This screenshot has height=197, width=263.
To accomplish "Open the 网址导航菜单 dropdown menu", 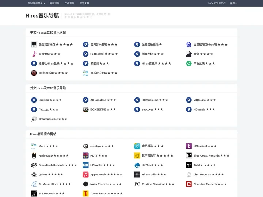I will [37, 3].
